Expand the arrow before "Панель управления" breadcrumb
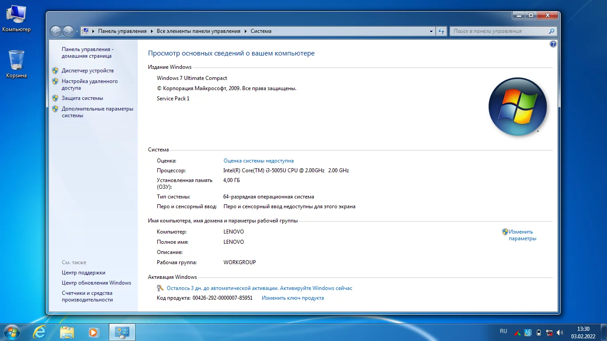This screenshot has width=607, height=341. [93, 31]
